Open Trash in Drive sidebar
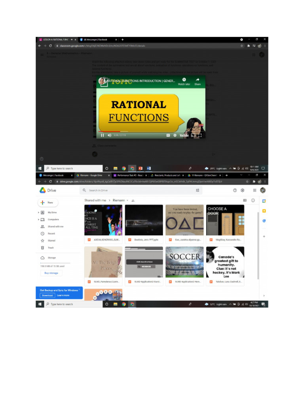Image resolution: width=304 pixels, height=406 pixels. [51, 248]
